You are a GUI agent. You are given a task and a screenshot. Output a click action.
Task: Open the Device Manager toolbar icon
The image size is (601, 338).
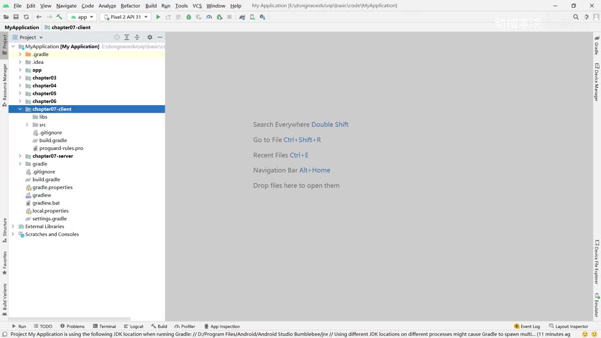253,17
